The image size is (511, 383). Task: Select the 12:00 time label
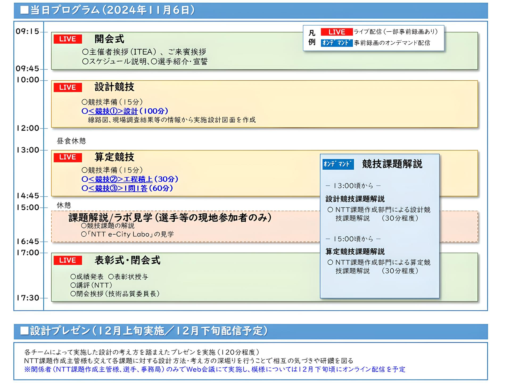tap(27, 128)
